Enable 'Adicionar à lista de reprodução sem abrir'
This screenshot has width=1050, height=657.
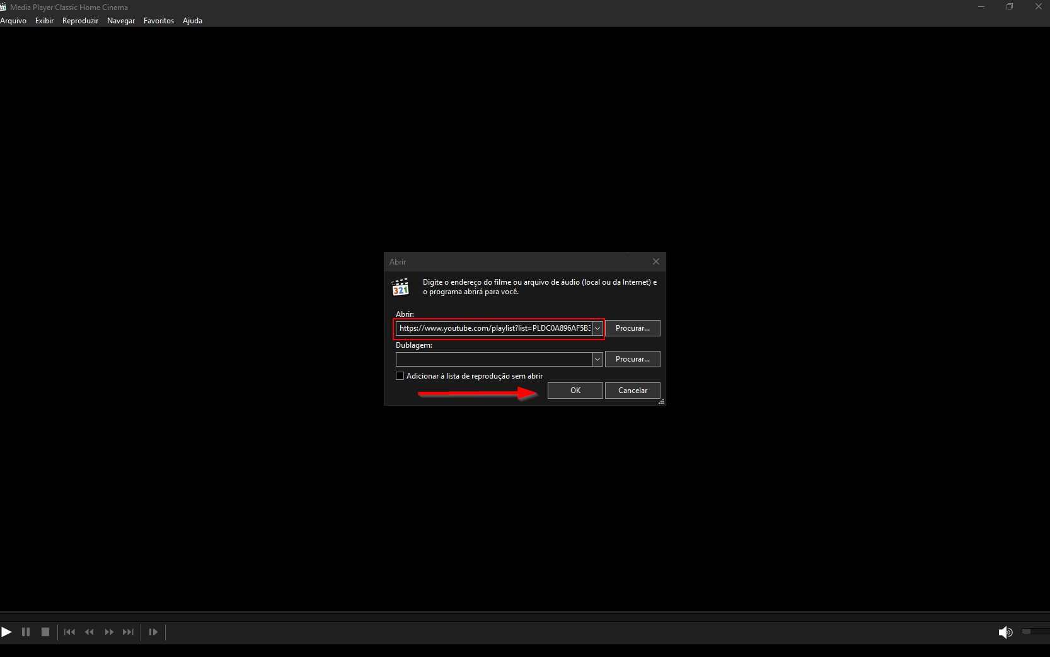[400, 375]
